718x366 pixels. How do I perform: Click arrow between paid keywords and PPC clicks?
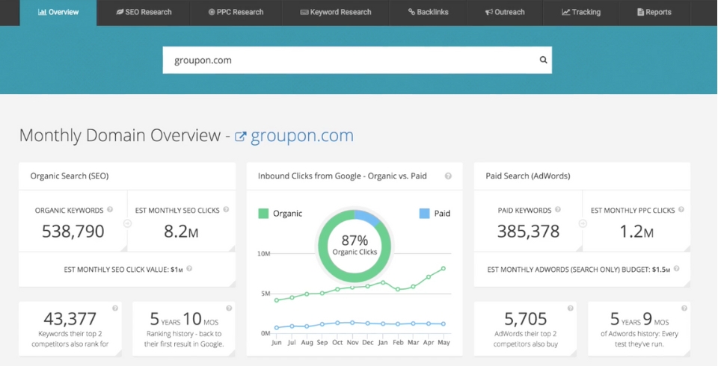point(583,223)
